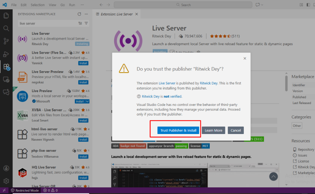Select Live Server by Ritwick Dey
Image resolution: width=315 pixels, height=194 pixels.
(x=53, y=39)
